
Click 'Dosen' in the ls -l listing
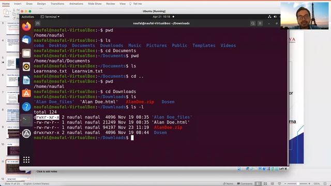[x=160, y=133]
